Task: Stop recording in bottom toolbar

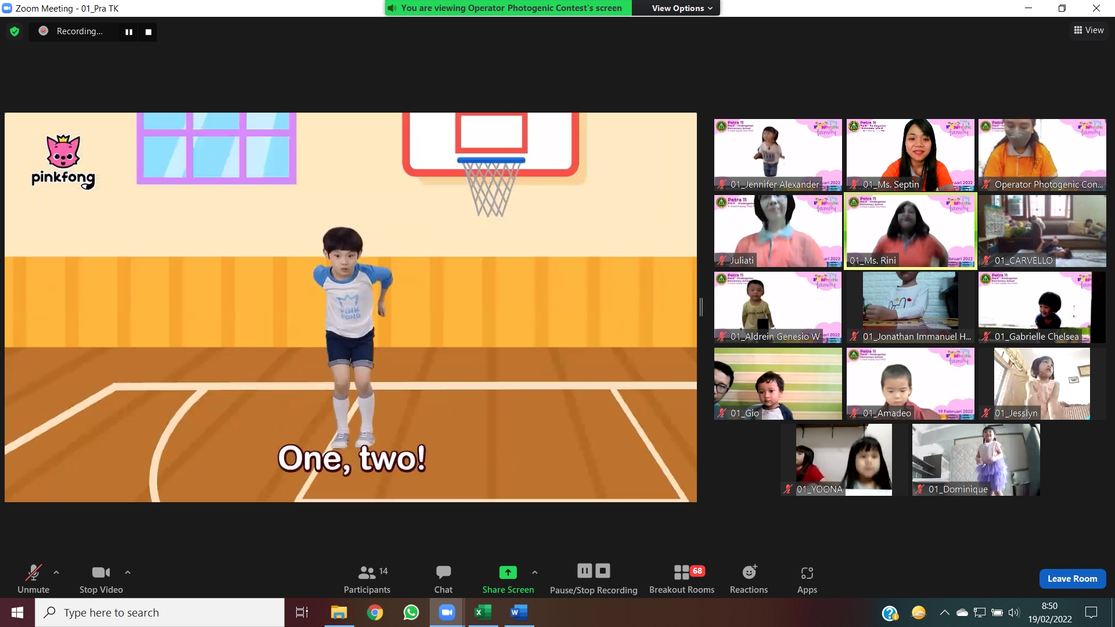Action: point(603,571)
